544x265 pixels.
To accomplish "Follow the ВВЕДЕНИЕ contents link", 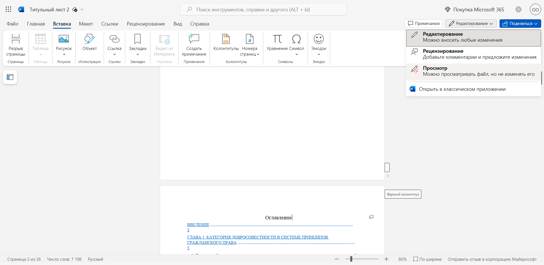I will (198, 225).
